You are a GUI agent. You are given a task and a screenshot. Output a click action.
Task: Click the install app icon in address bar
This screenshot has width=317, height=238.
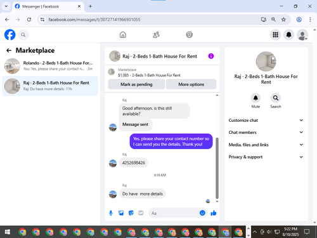pyautogui.click(x=263, y=20)
